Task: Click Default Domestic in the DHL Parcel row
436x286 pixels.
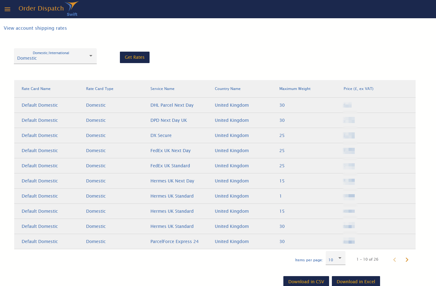Action: point(40,105)
